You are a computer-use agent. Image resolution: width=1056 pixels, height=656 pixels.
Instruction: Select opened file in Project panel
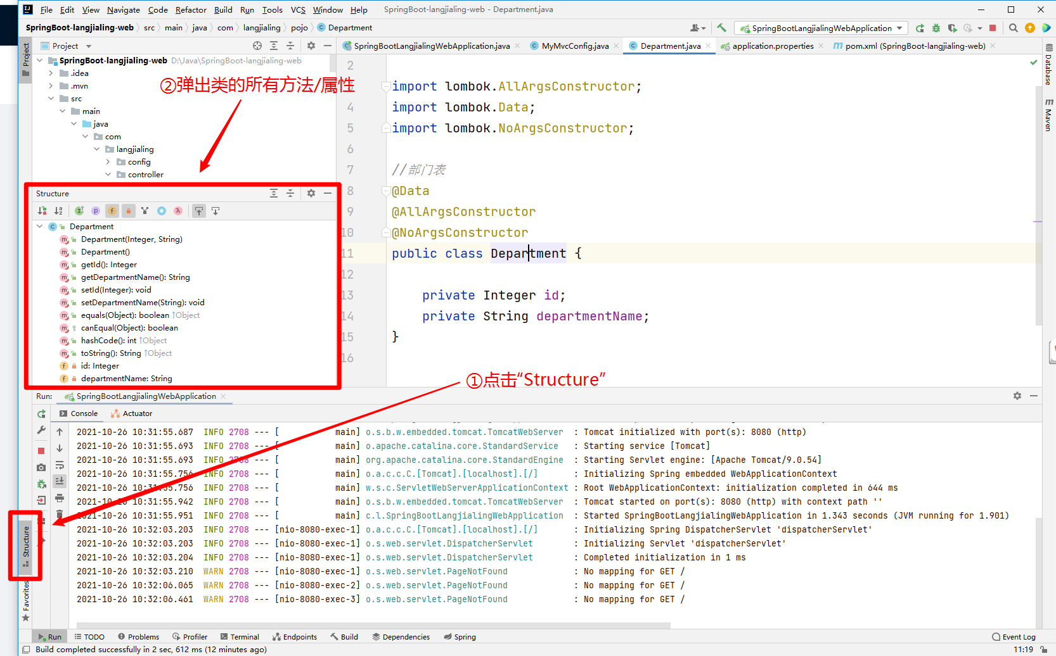[257, 46]
